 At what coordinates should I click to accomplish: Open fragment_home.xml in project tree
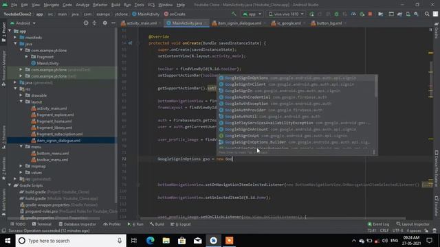(52, 121)
